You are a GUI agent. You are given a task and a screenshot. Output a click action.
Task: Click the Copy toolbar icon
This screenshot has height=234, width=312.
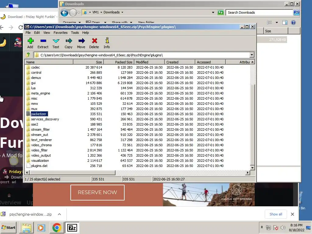point(69,41)
